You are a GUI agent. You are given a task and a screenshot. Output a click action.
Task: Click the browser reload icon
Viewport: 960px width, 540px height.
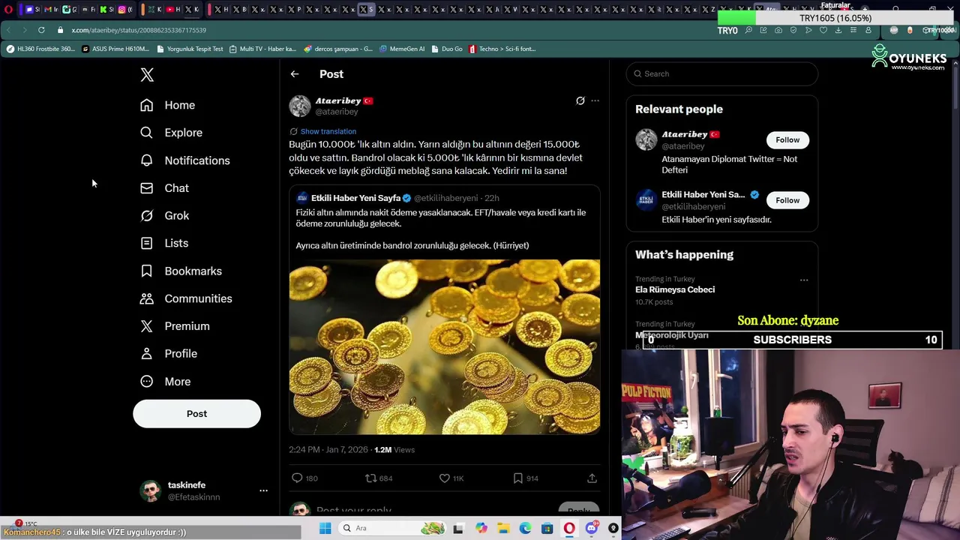[41, 30]
